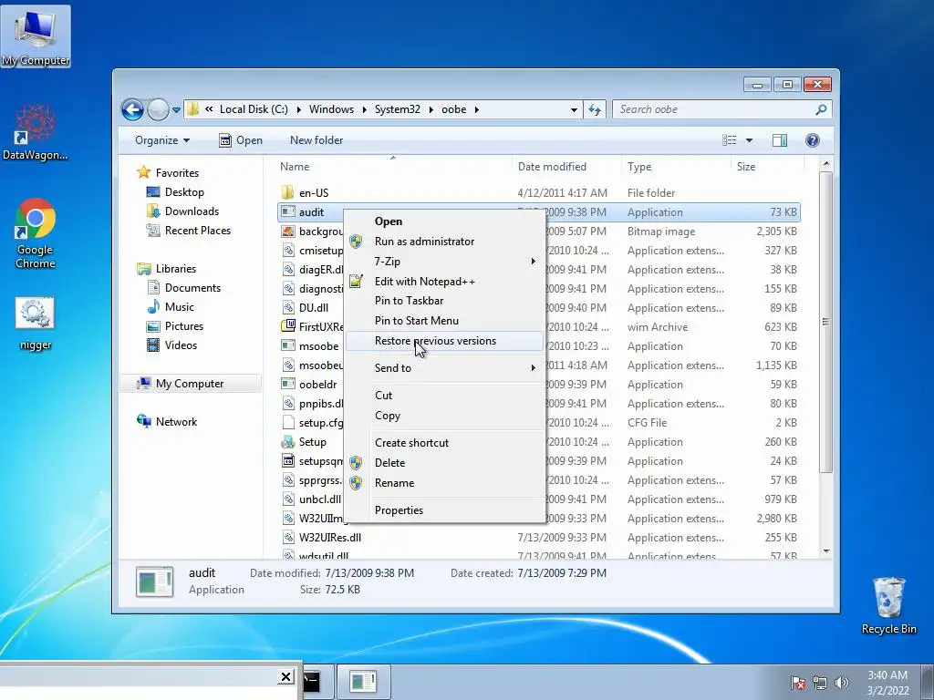The width and height of the screenshot is (934, 700).
Task: Select the W32UIRes.dll file
Action: 330,538
